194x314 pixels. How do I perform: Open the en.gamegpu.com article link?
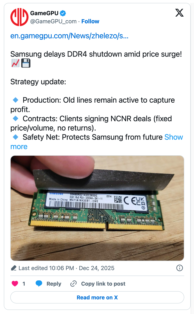click(x=69, y=36)
